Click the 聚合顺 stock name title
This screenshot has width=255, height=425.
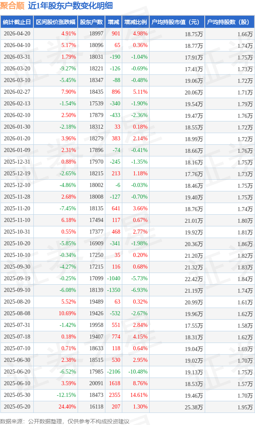pos(12,6)
